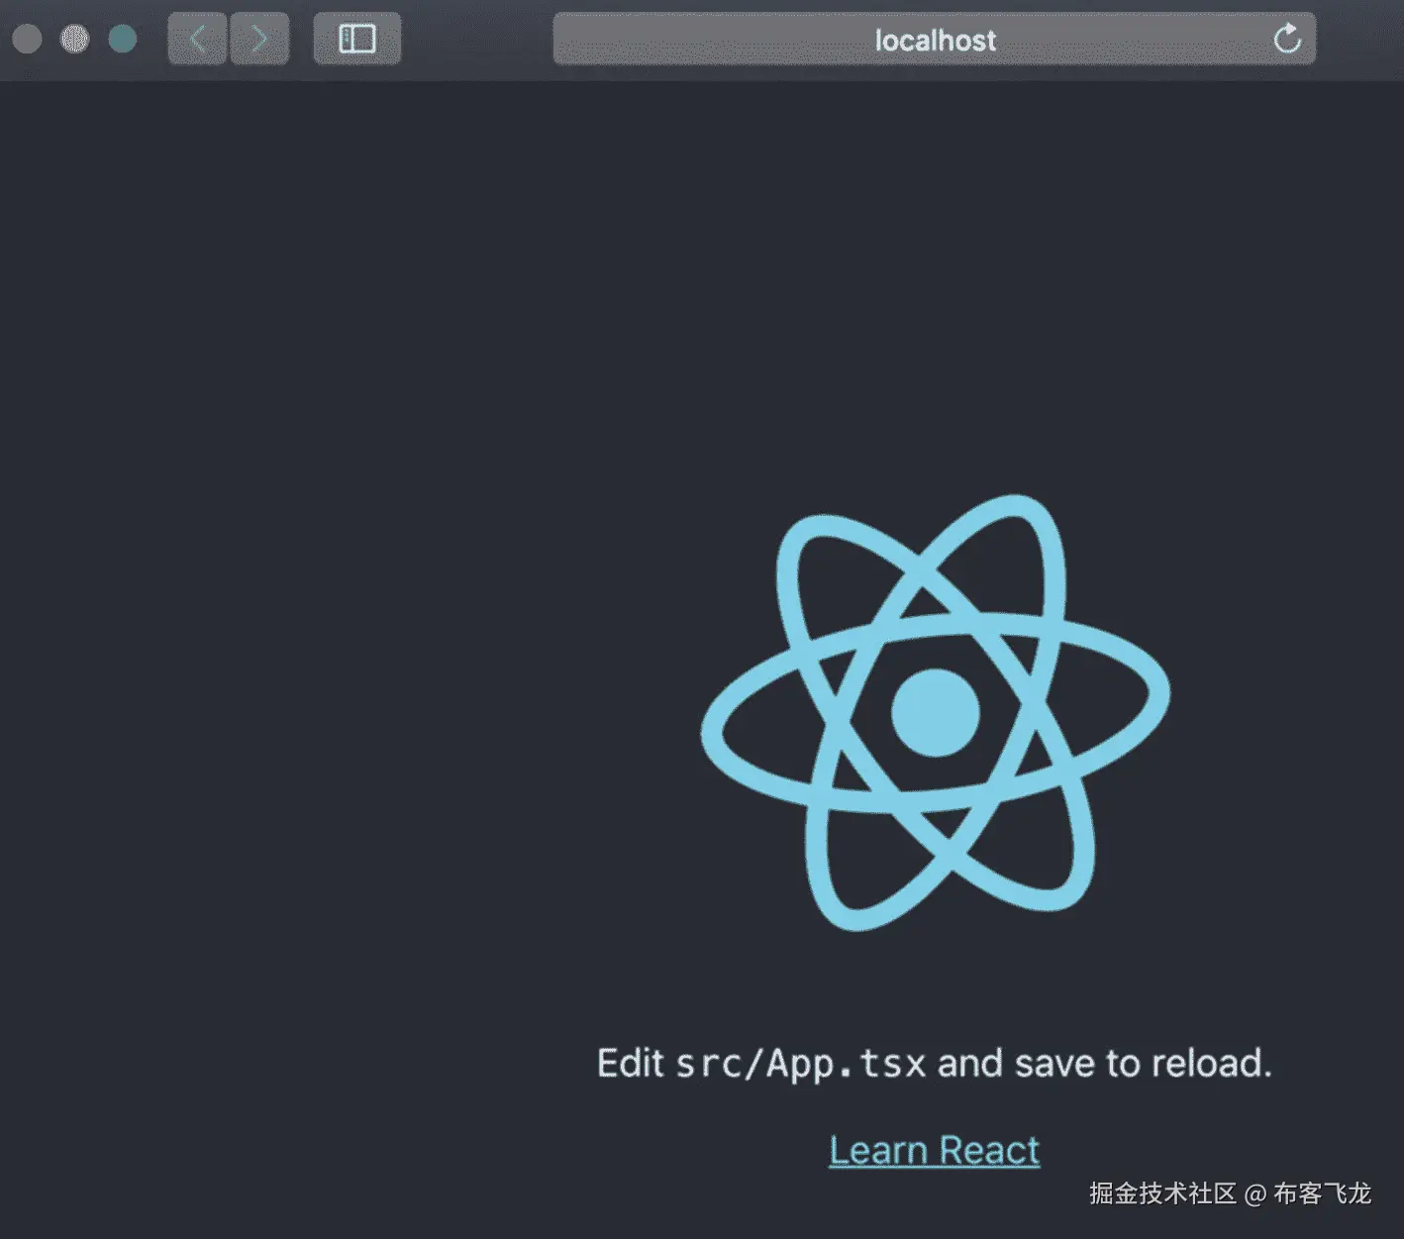Image resolution: width=1404 pixels, height=1239 pixels.
Task: Close the Safari window with the red button
Action: pos(27,39)
